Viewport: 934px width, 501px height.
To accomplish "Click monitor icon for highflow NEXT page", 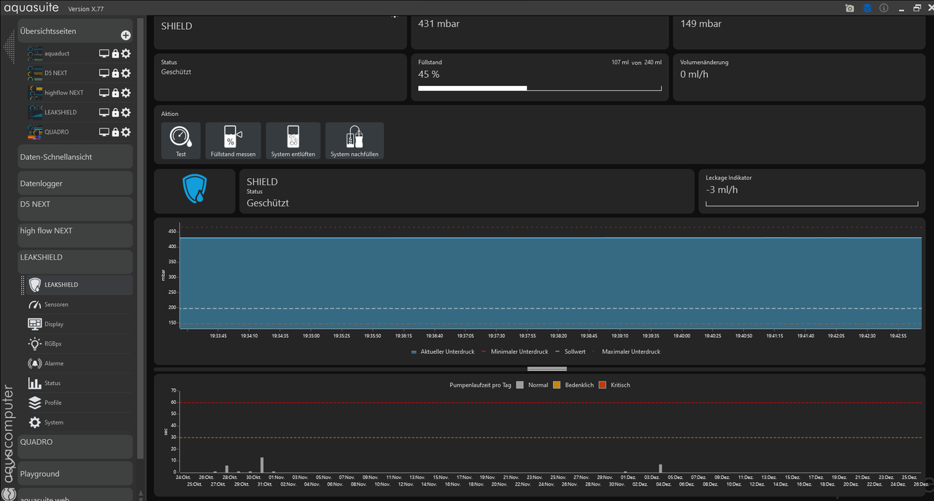I will tap(104, 93).
